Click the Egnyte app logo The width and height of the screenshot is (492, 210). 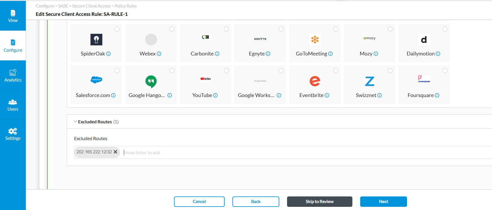[x=260, y=39]
